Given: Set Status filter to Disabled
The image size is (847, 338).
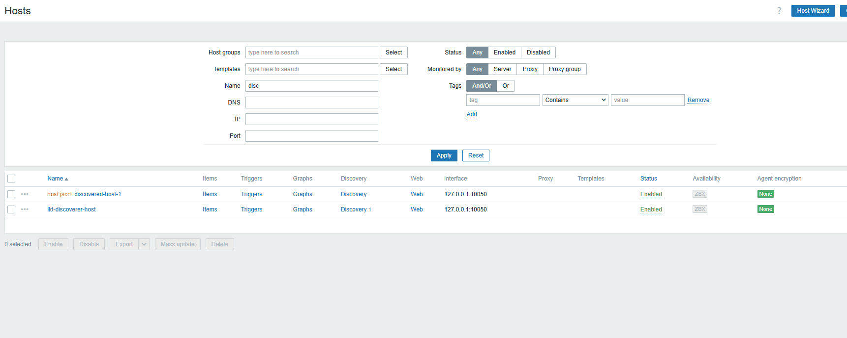Looking at the screenshot, I should pyautogui.click(x=538, y=52).
